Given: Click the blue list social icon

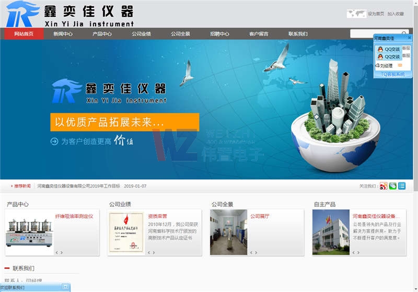Looking at the screenshot, I should [x=402, y=186].
